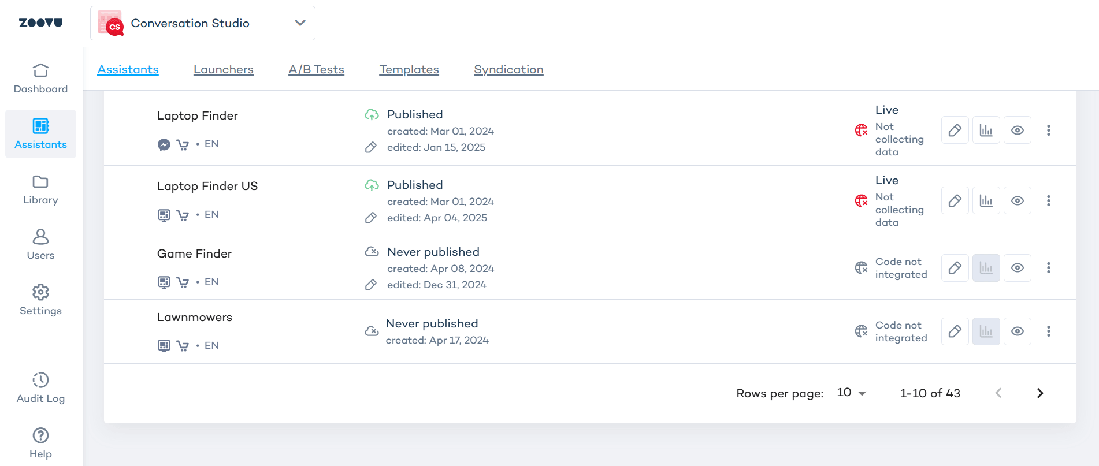
Task: Switch to the Assistants tab
Action: [128, 69]
